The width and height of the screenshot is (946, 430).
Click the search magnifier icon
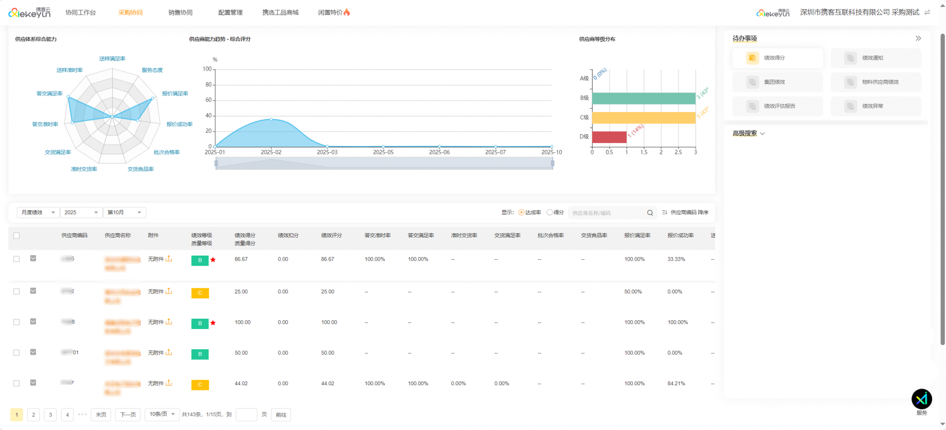coord(650,213)
